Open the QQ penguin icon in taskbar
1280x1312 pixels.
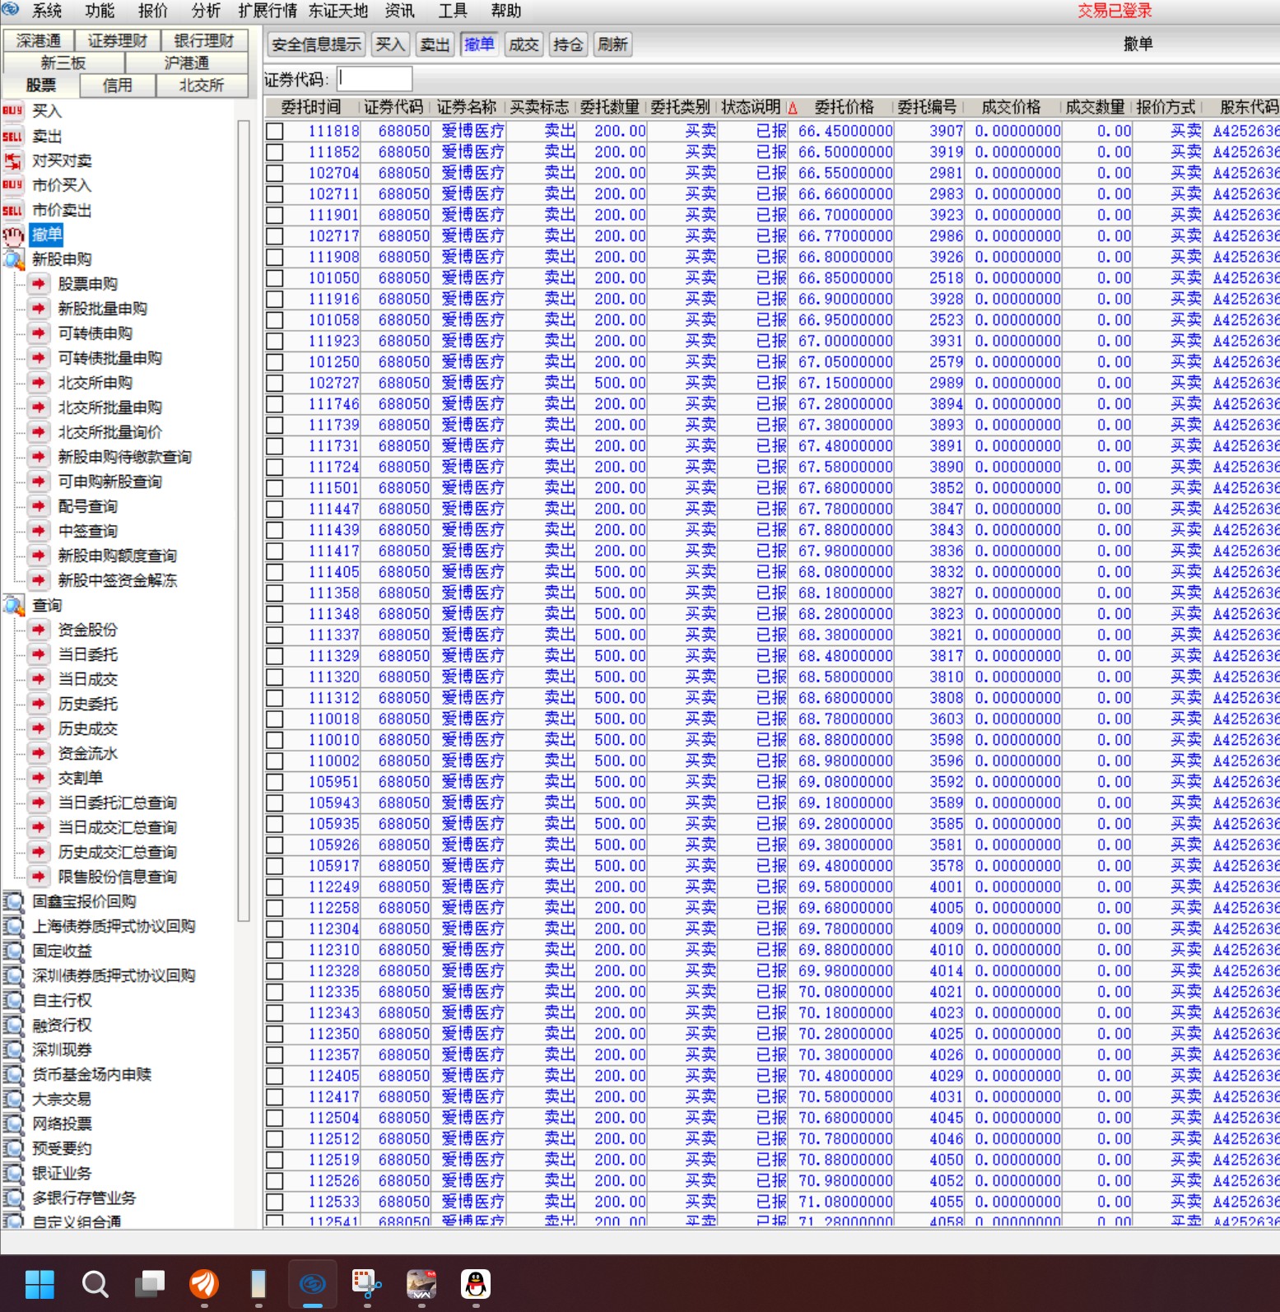[x=475, y=1283]
